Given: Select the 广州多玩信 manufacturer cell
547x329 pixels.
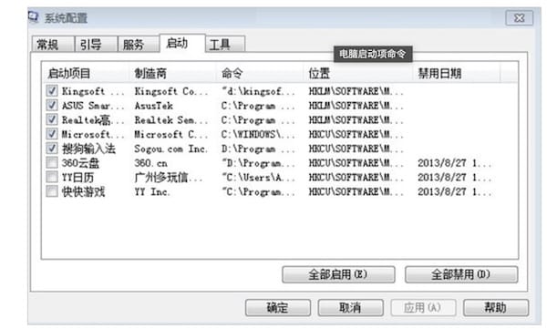Looking at the screenshot, I should pos(168,177).
